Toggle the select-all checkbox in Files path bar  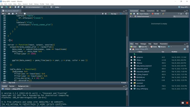click(130, 49)
